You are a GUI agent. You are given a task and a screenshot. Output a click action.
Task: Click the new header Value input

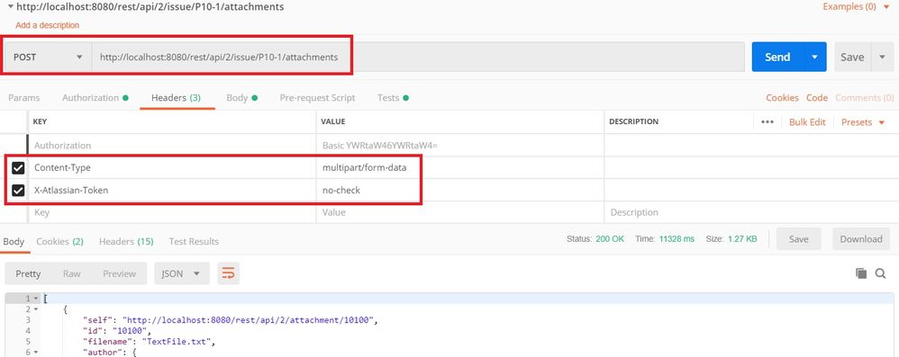pos(459,212)
